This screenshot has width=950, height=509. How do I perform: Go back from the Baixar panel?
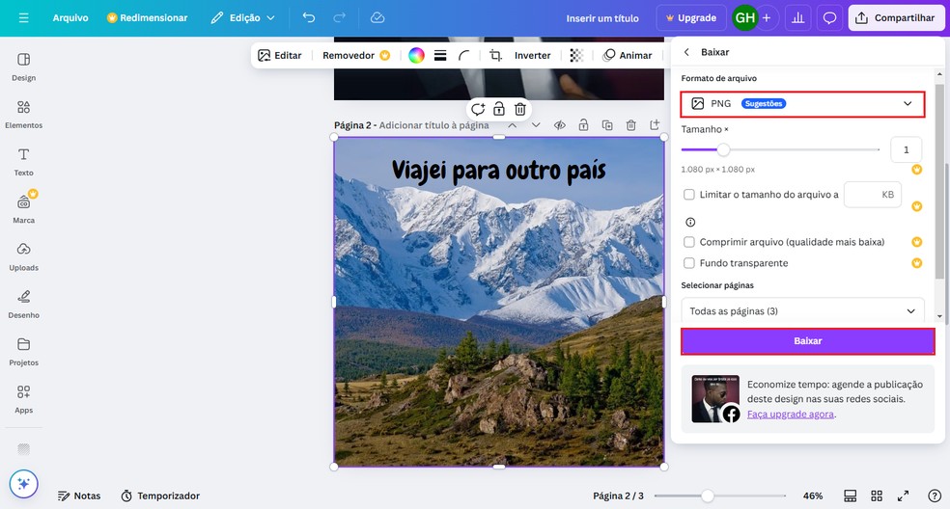(x=686, y=52)
